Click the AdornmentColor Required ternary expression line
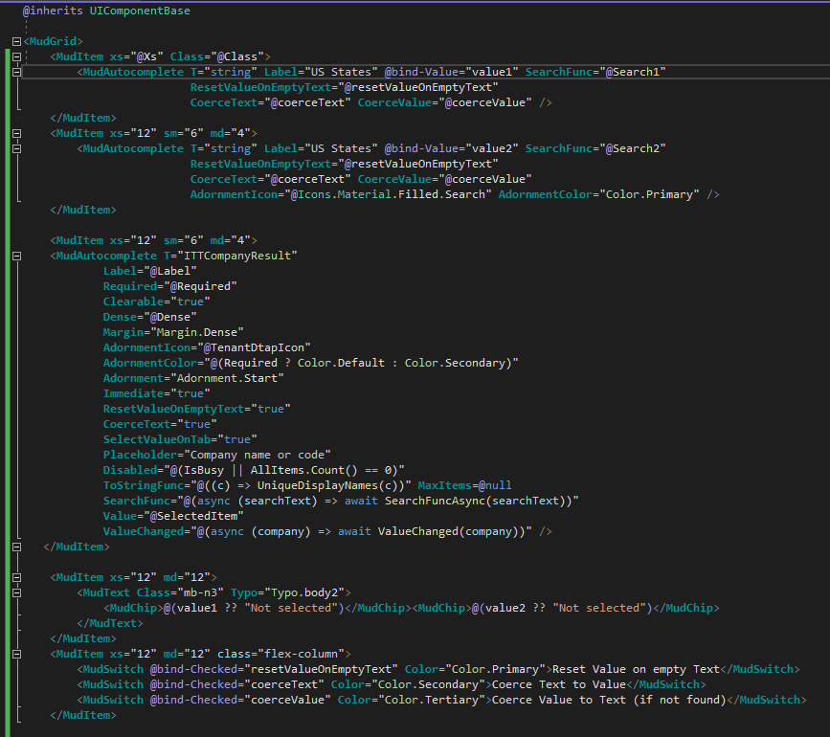The image size is (830, 737). pyautogui.click(x=311, y=364)
